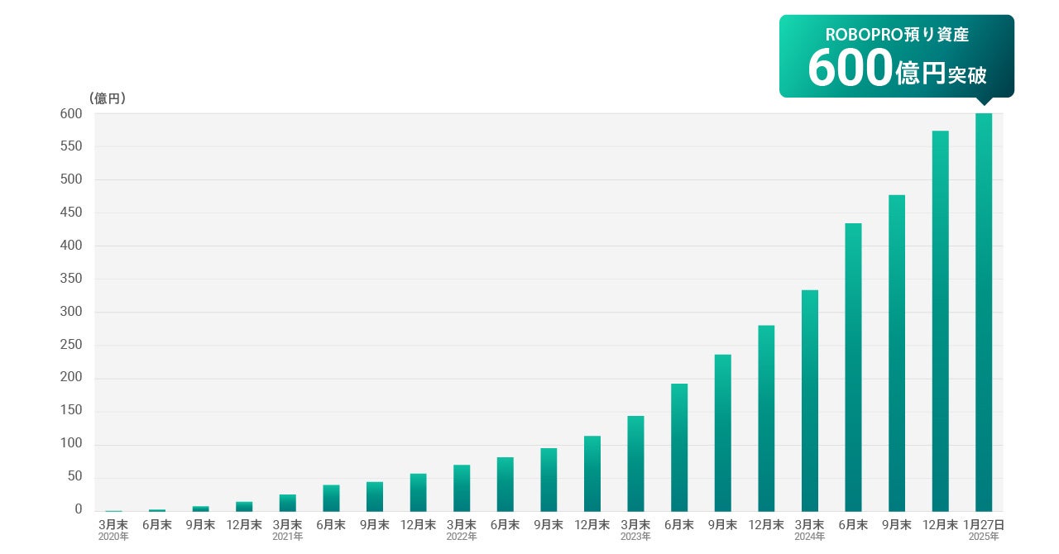
Task: Click the bar above 3月末 2022年
Action: tap(462, 488)
